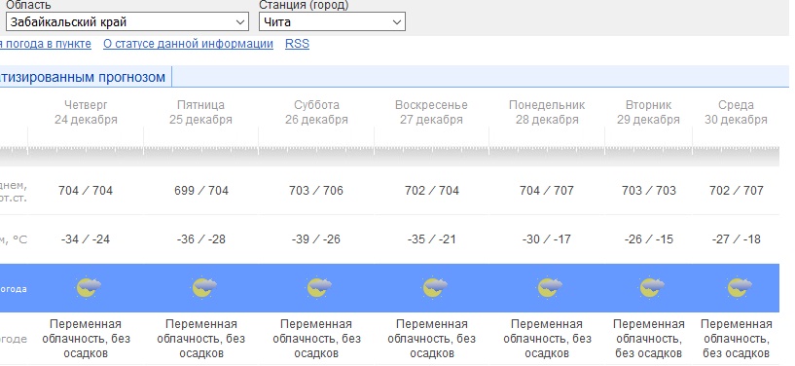Image resolution: width=795 pixels, height=366 pixels.
Task: Click Friday's 'Переменная облачность, без осадков' description
Action: (201, 339)
